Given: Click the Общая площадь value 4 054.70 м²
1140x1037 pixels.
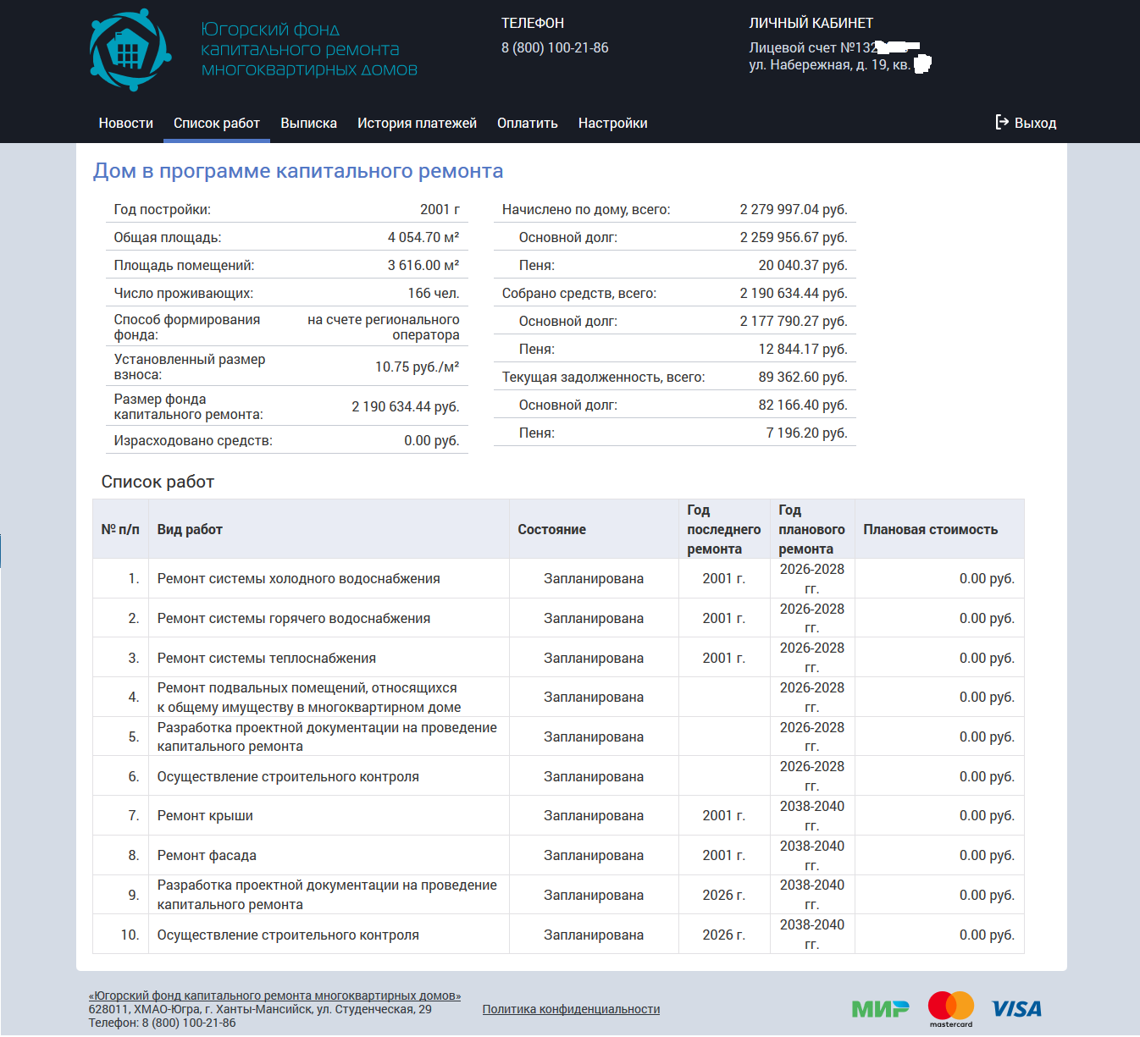Looking at the screenshot, I should 423,238.
